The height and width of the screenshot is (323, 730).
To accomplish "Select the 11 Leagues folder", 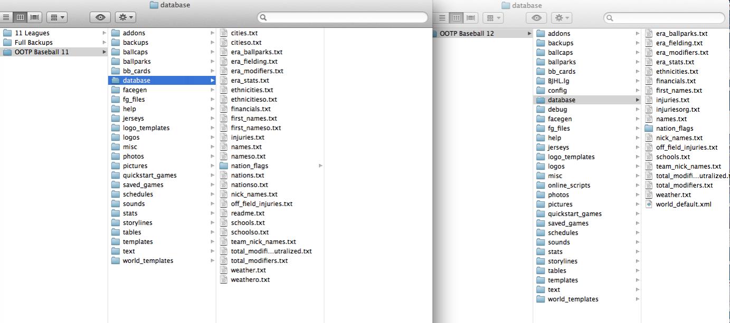I will pos(32,33).
